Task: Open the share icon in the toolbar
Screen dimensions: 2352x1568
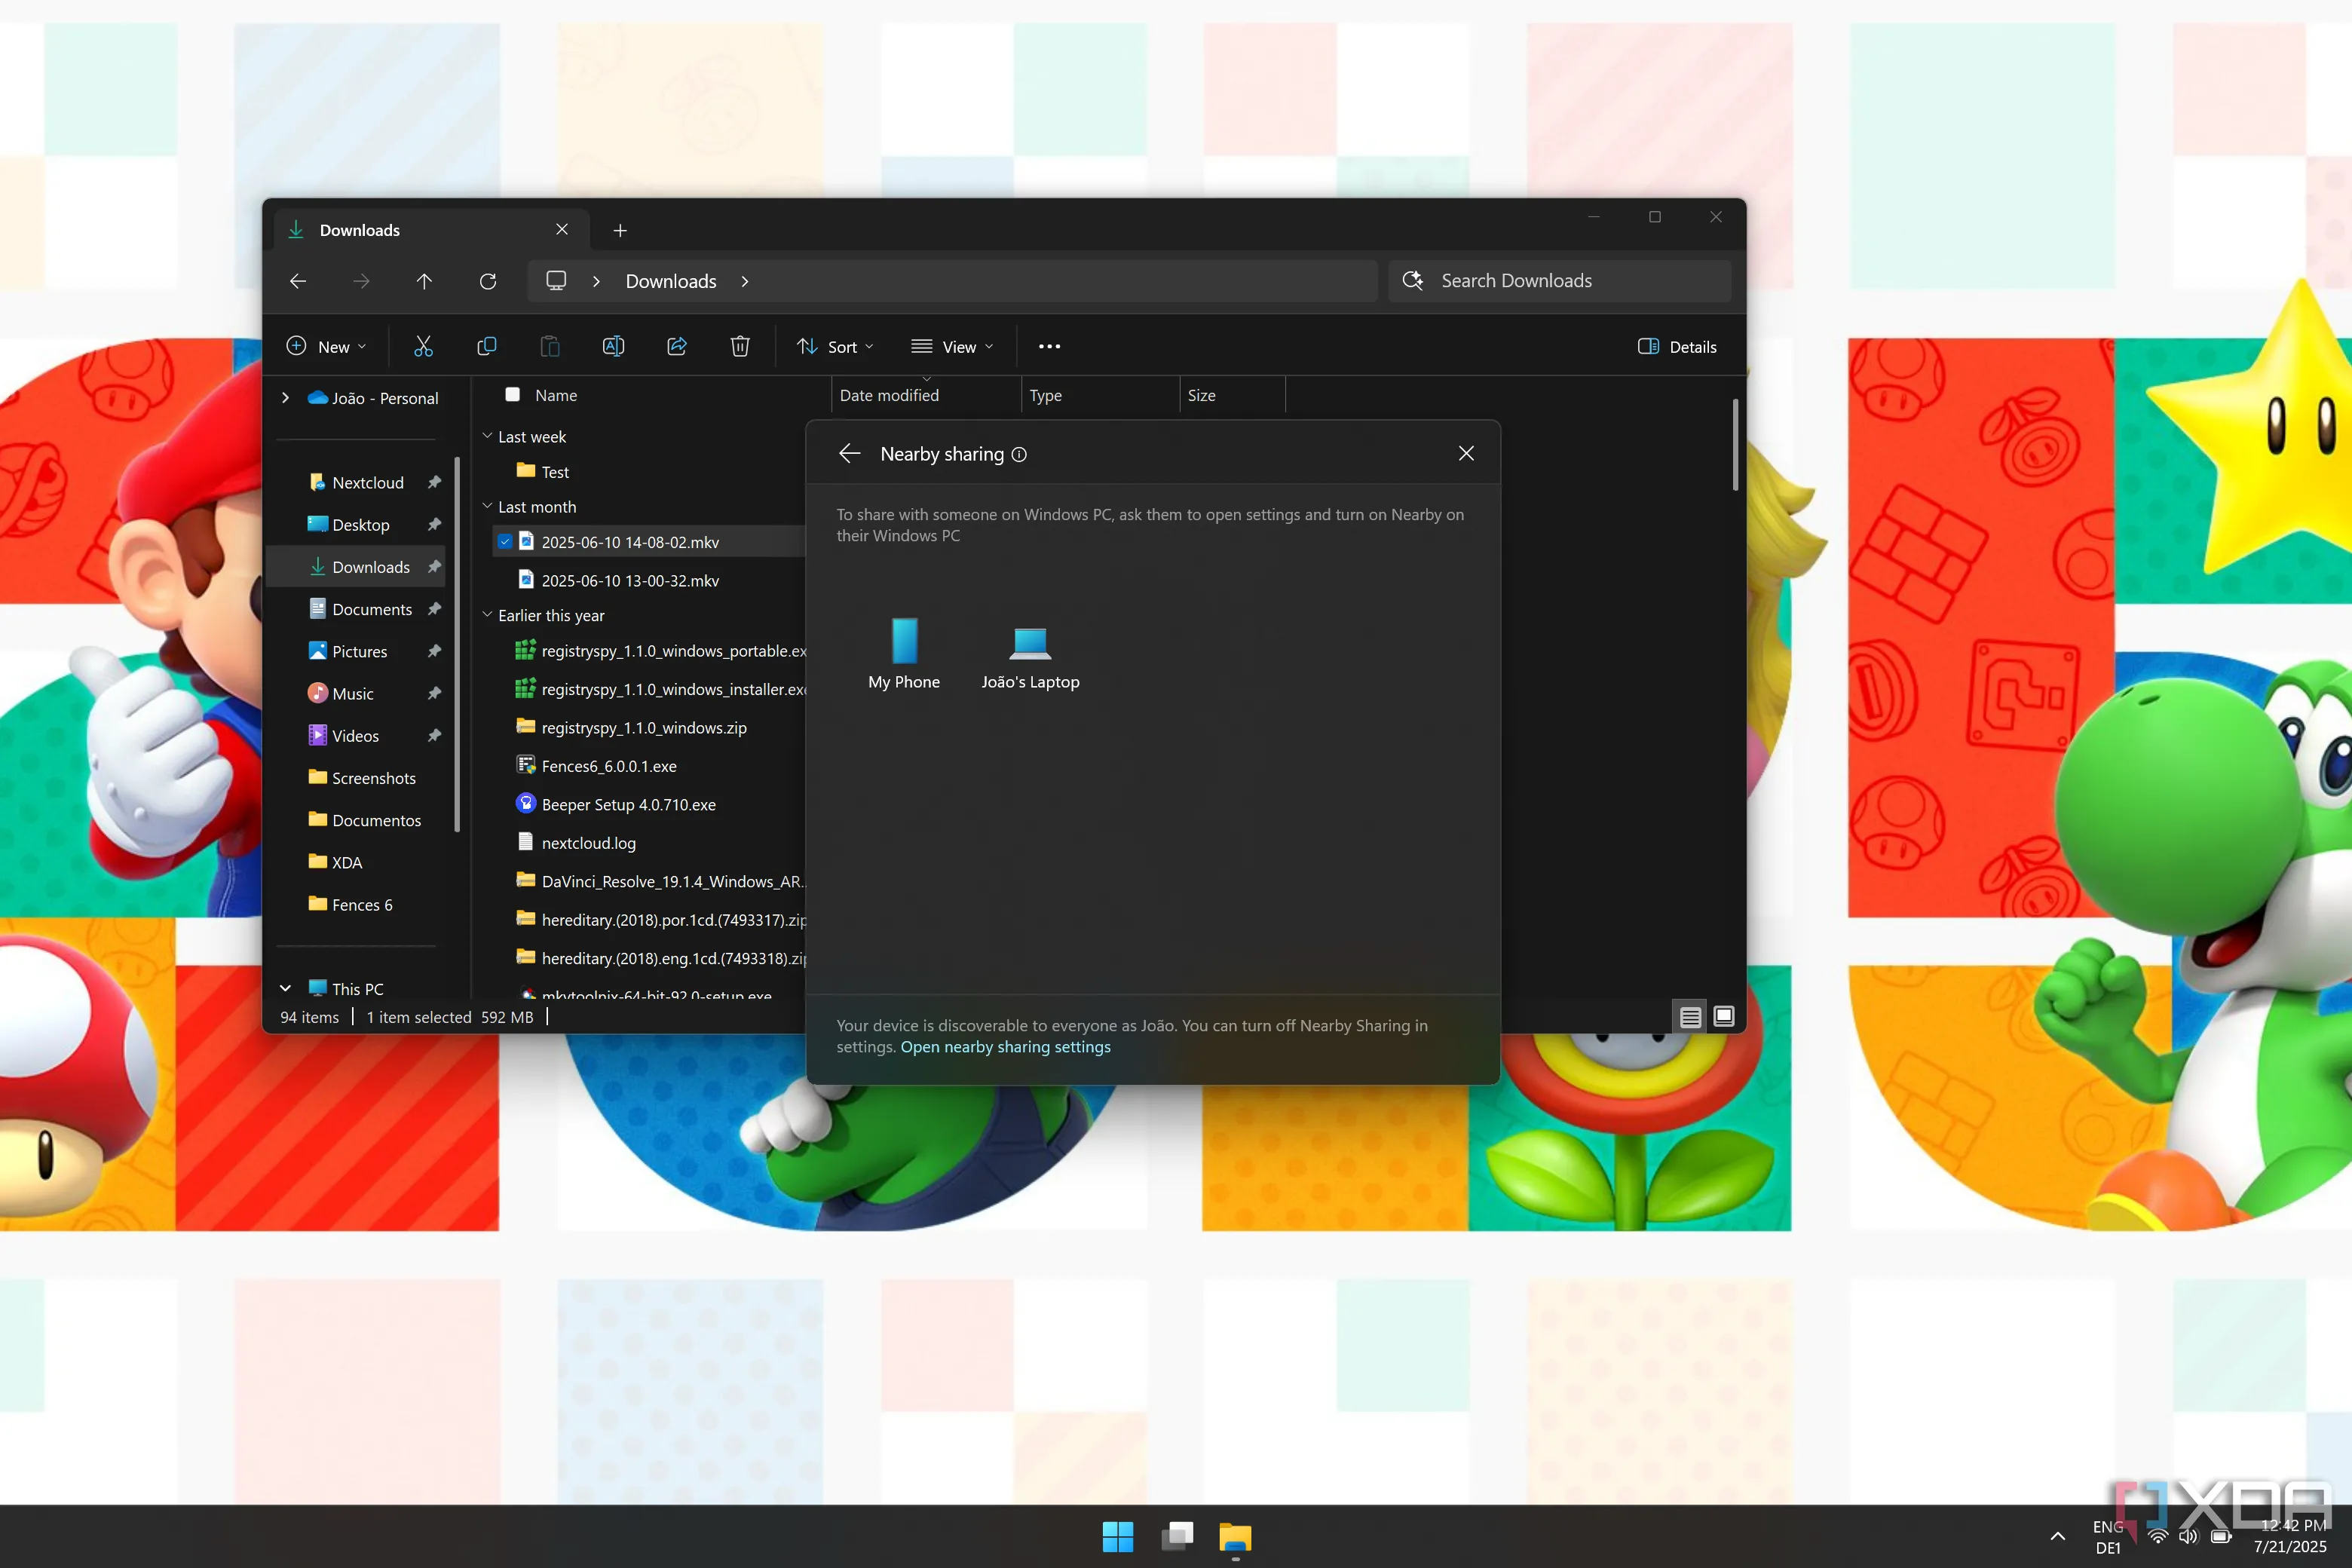Action: [677, 346]
